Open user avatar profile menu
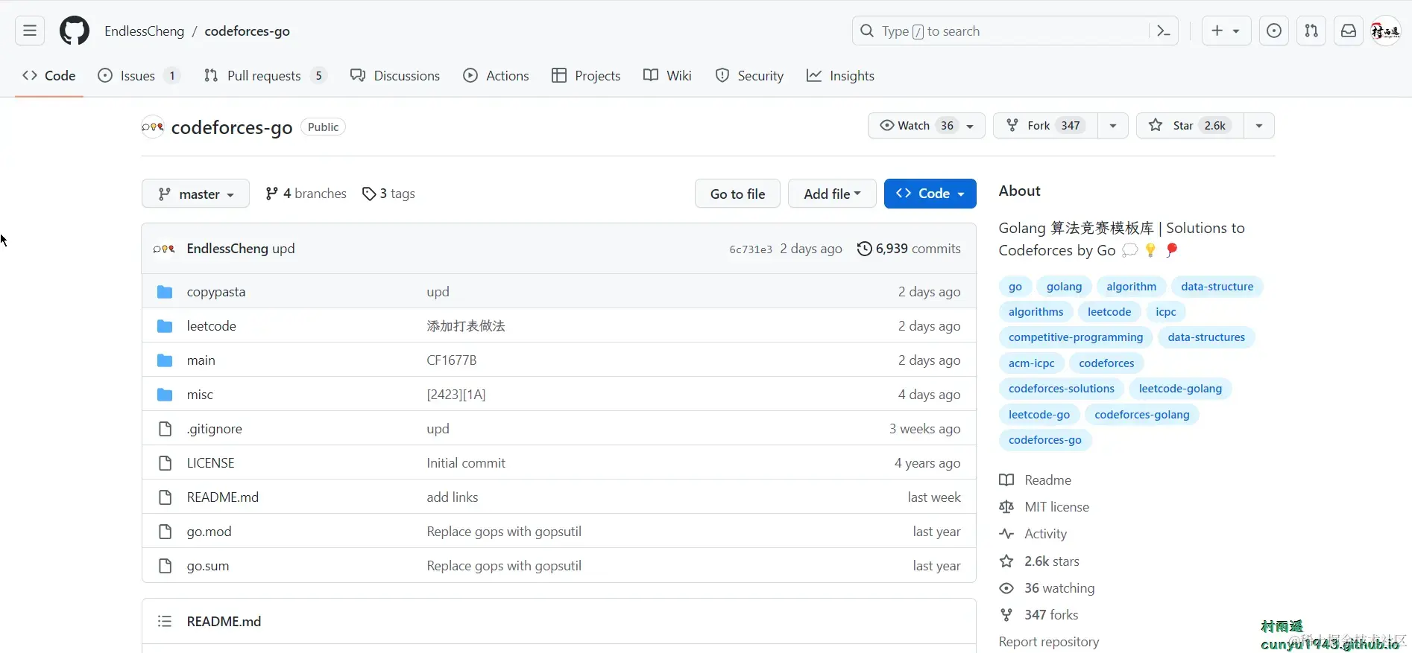 [1386, 31]
